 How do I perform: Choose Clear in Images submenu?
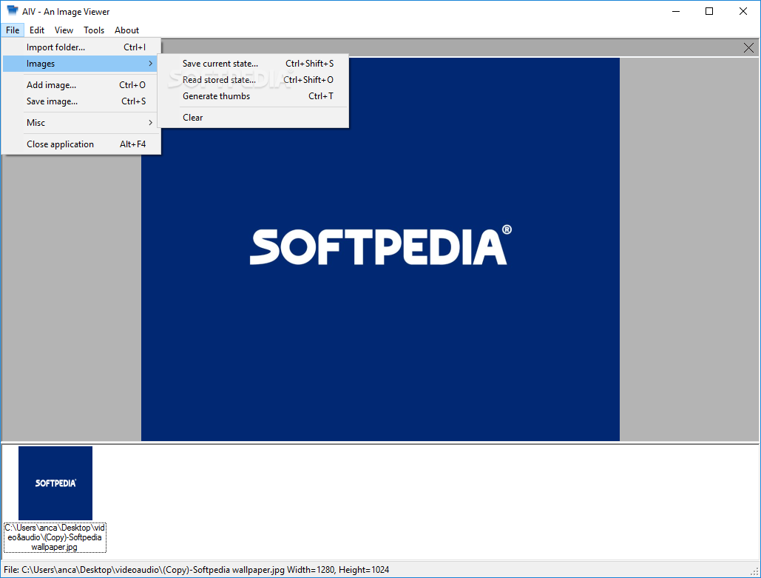pos(254,118)
